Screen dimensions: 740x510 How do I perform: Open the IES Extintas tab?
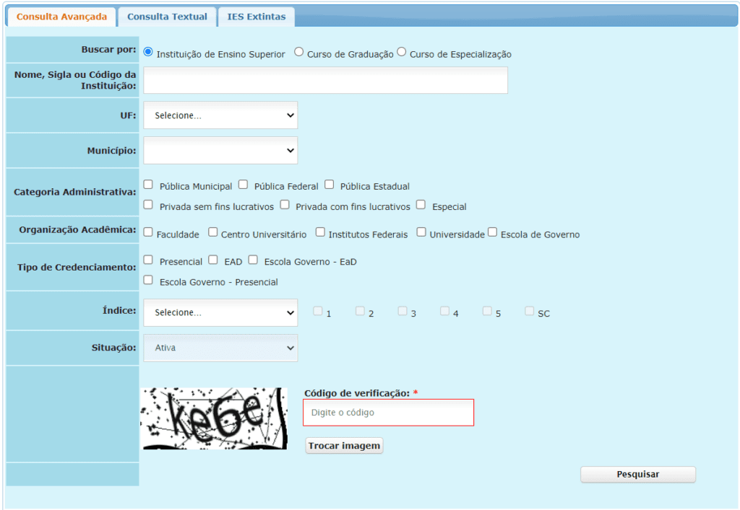click(x=257, y=17)
